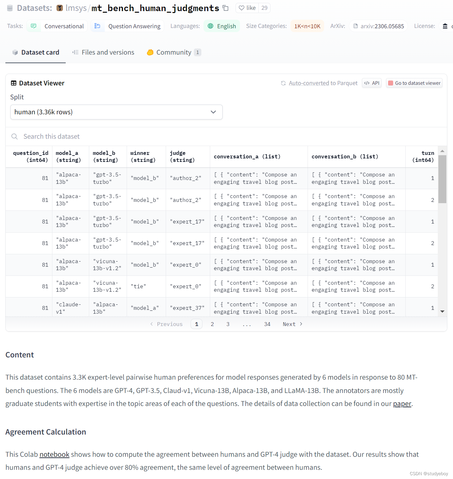Viewport: 453px width, 479px height.
Task: Click the Search this dataset field
Action: (x=127, y=136)
